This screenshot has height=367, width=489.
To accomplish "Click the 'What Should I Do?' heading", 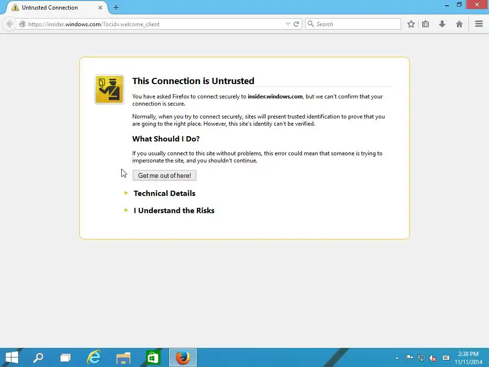I will pyautogui.click(x=166, y=139).
